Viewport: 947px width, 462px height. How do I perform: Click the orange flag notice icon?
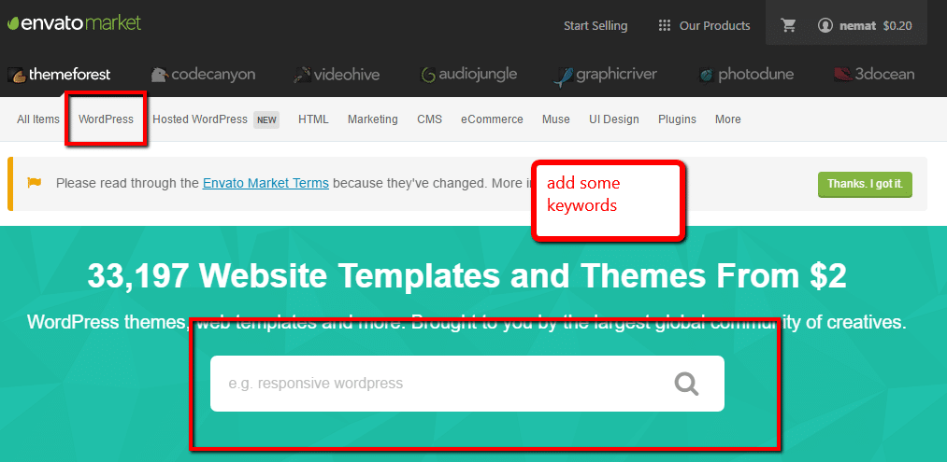point(35,182)
